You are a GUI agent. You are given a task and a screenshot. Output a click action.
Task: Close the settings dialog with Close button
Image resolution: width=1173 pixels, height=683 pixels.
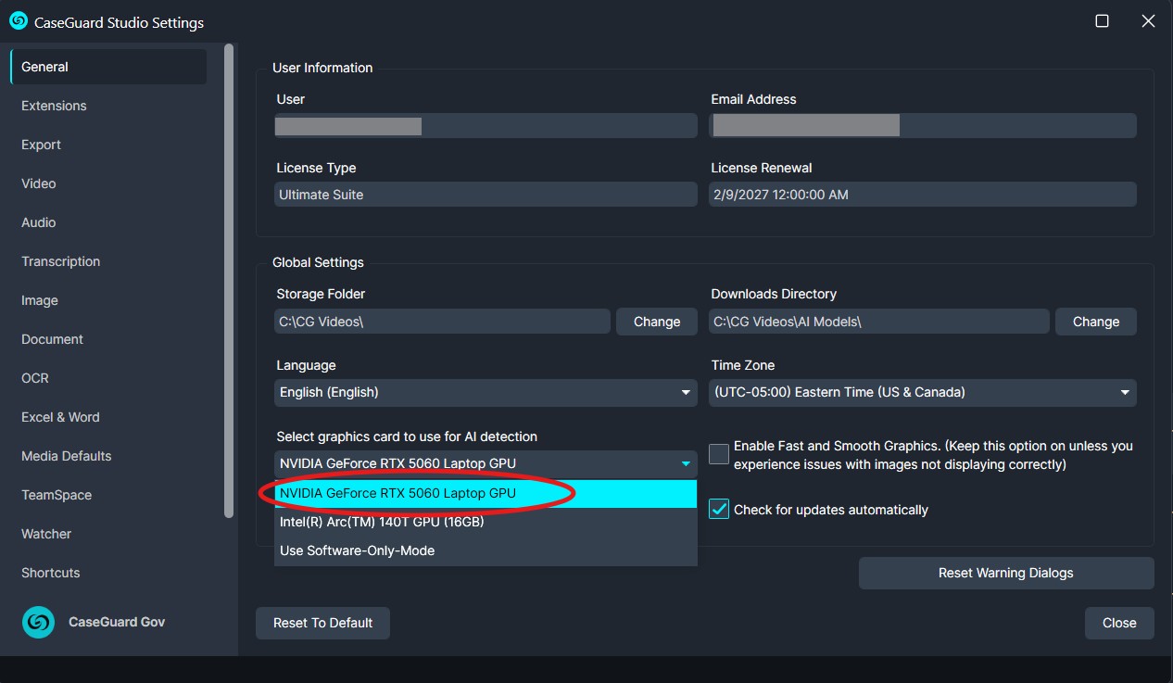coord(1119,623)
